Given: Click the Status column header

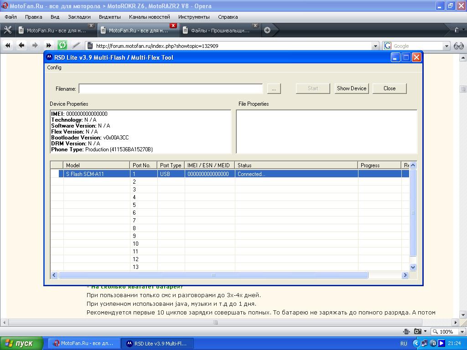Looking at the screenshot, I should coord(296,165).
